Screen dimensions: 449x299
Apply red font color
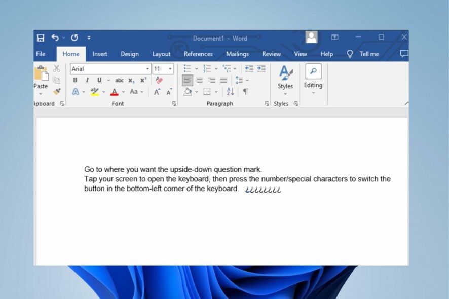pyautogui.click(x=114, y=92)
